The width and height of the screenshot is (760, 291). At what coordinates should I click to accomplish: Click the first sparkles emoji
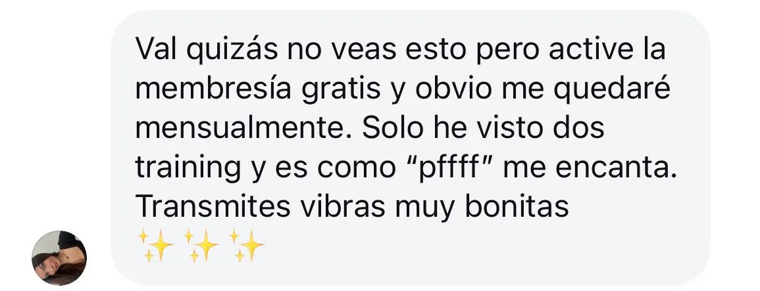coord(155,246)
